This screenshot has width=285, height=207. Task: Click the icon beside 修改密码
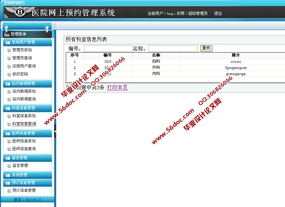point(9,75)
